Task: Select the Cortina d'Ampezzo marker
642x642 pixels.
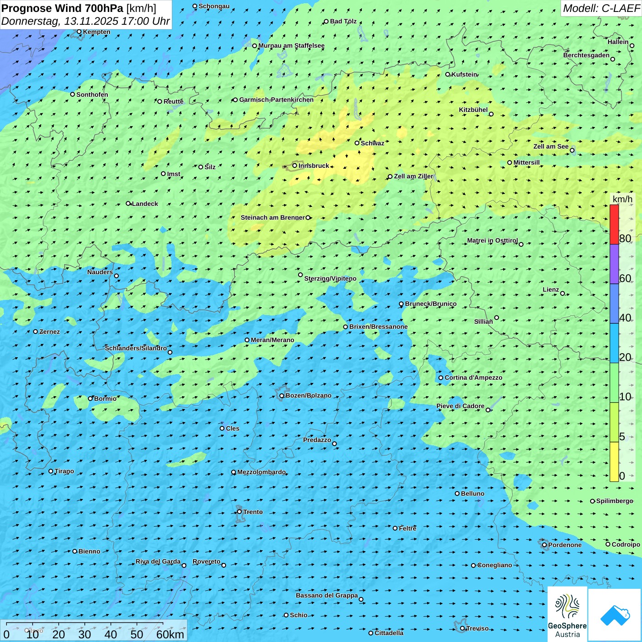Action: (441, 378)
